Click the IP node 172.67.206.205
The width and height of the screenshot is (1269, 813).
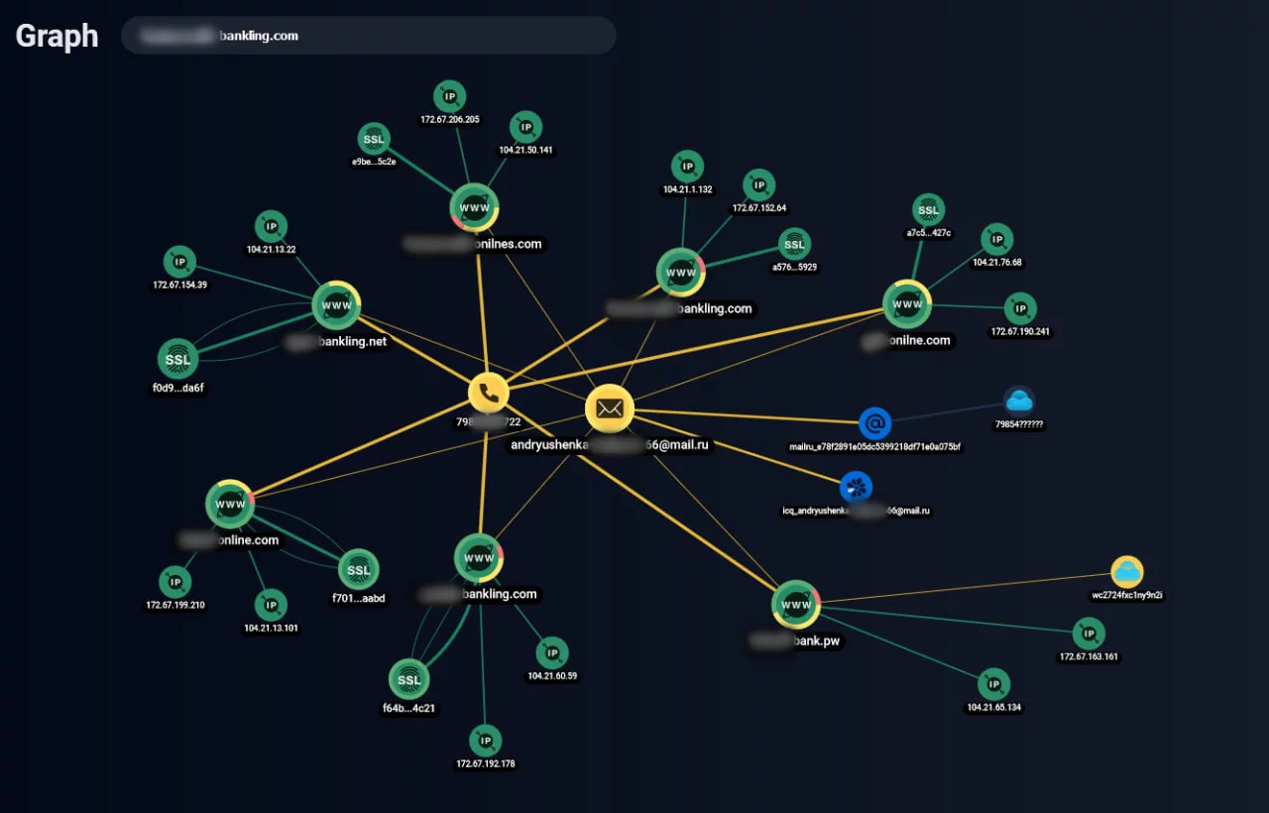(450, 96)
